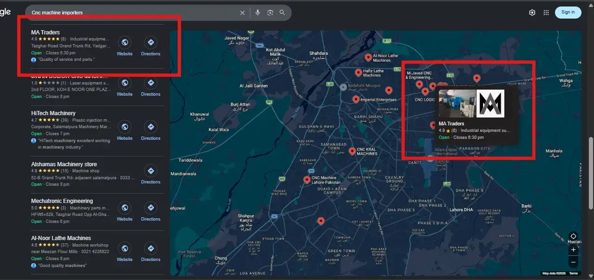Get directions to Alshamas Machinery store
The image size is (594, 280).
point(150,171)
